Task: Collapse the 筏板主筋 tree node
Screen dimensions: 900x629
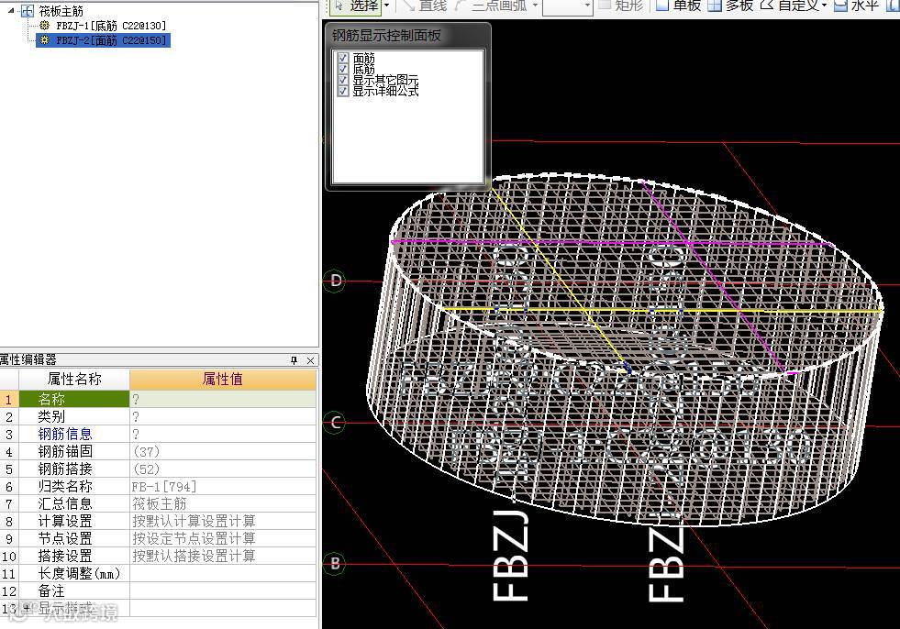Action: [10, 12]
